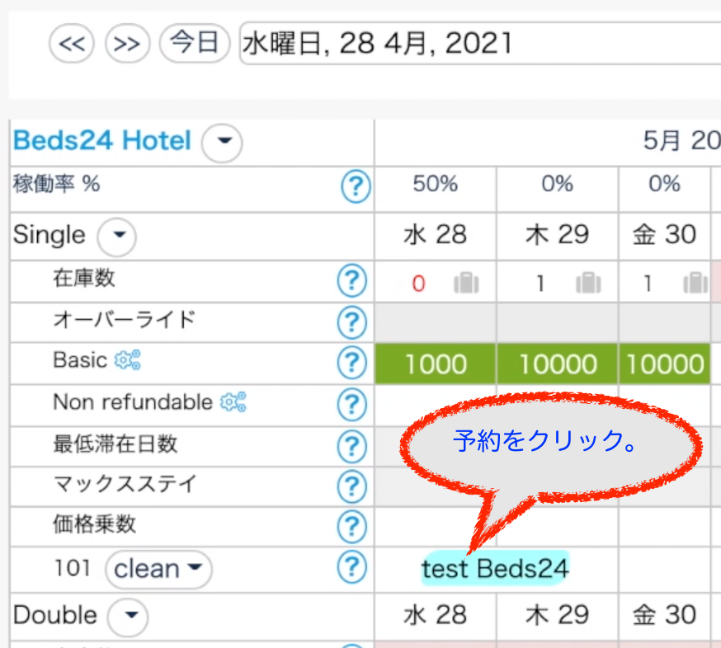Select green Basic price cell 1000

point(436,364)
